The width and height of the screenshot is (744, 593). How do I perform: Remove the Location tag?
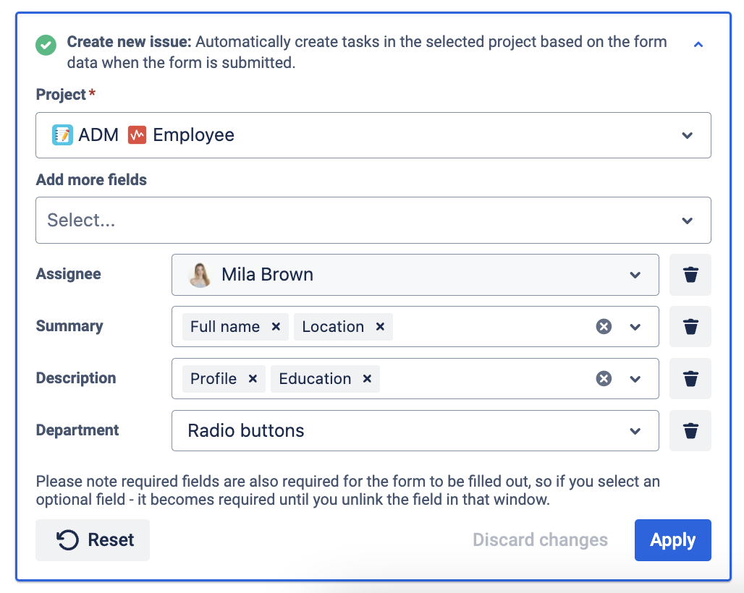point(380,327)
